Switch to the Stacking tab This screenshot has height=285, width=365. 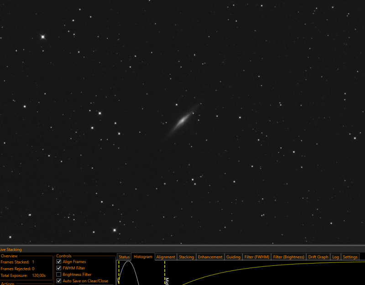click(x=186, y=257)
